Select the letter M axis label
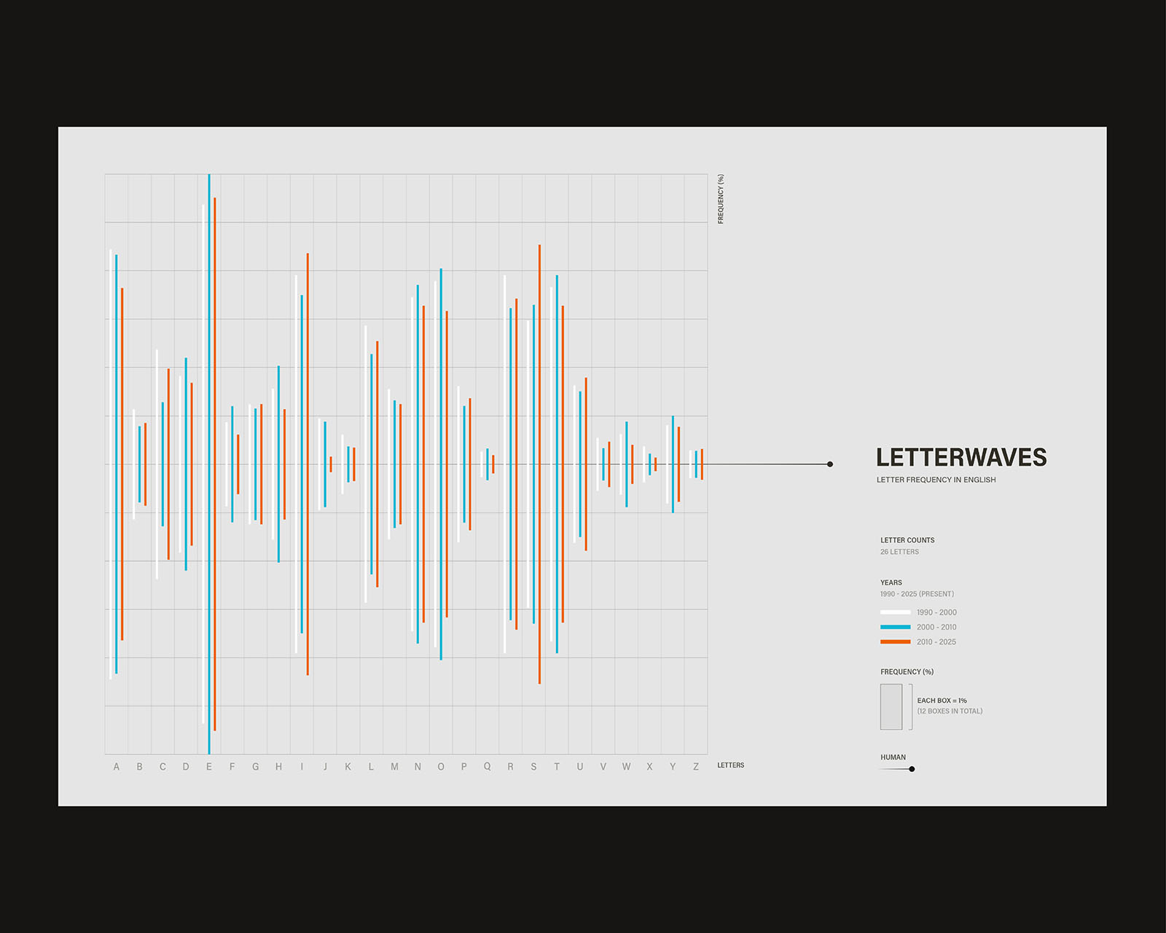This screenshot has height=933, width=1166. 394,767
